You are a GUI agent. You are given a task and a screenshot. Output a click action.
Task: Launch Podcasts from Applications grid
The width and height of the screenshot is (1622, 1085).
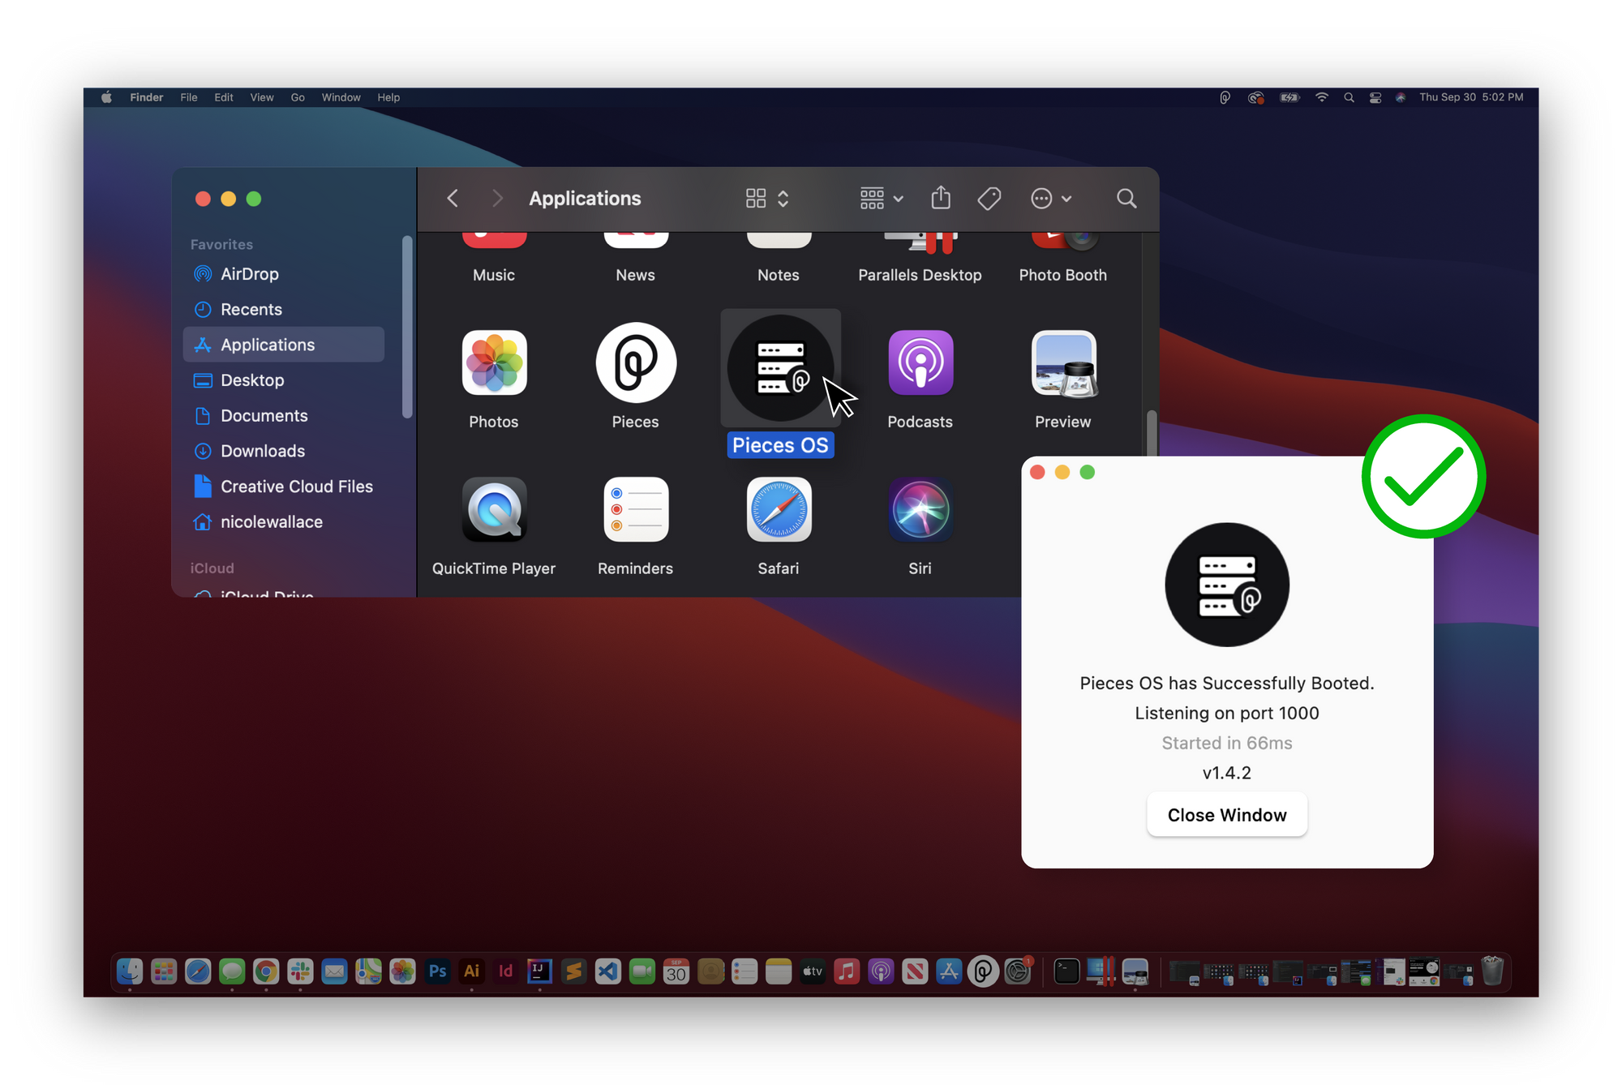(920, 363)
